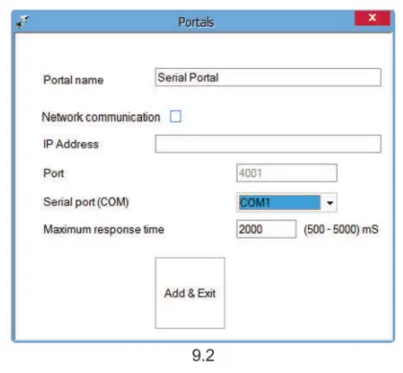This screenshot has height=373, width=403.
Task: Click the IP Address label
Action: (x=71, y=144)
